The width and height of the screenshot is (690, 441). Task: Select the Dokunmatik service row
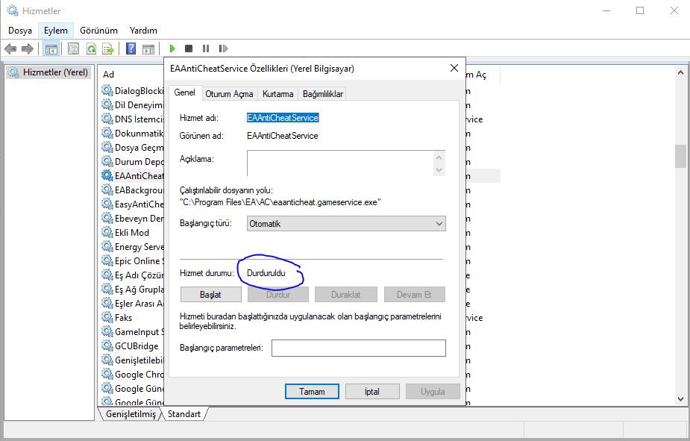tap(133, 134)
